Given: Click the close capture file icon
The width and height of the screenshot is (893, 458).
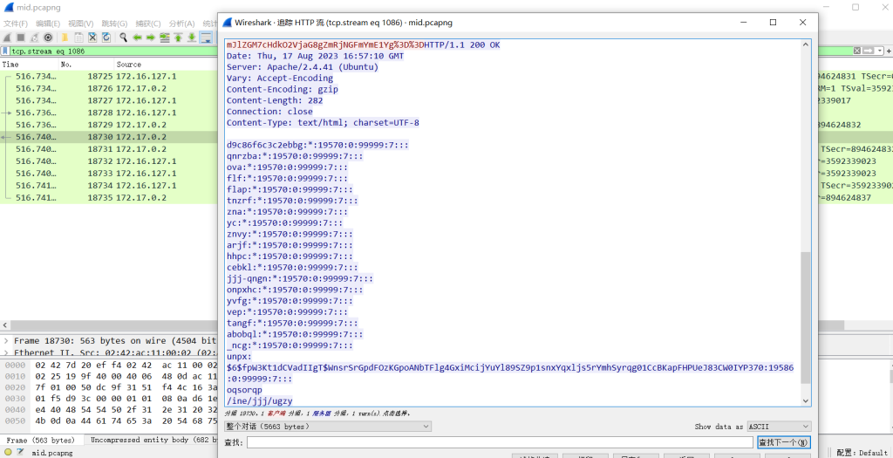Looking at the screenshot, I should (92, 38).
